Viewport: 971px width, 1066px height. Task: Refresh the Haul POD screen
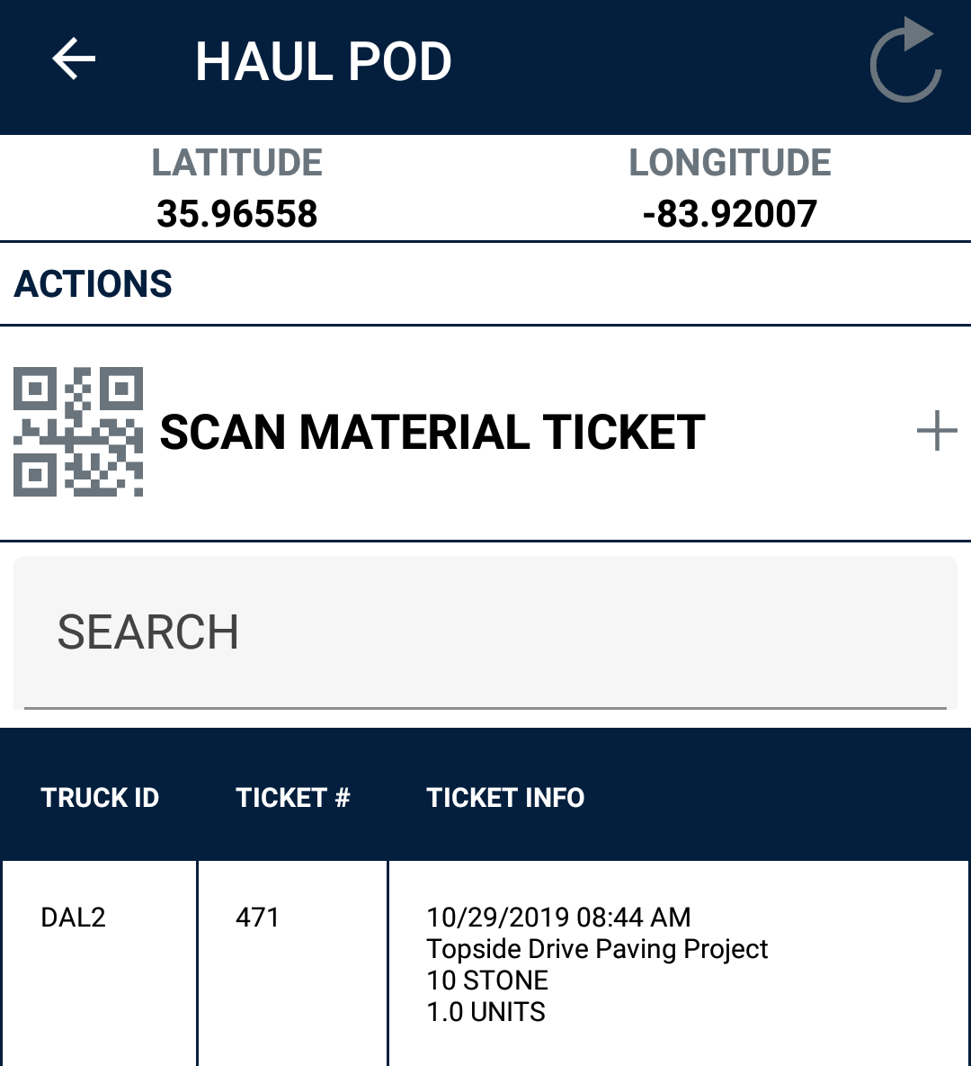(905, 61)
